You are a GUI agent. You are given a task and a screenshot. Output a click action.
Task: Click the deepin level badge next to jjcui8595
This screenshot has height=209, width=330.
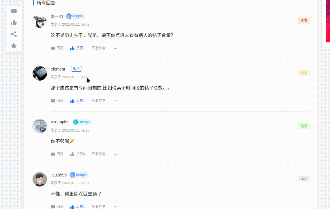[78, 175]
